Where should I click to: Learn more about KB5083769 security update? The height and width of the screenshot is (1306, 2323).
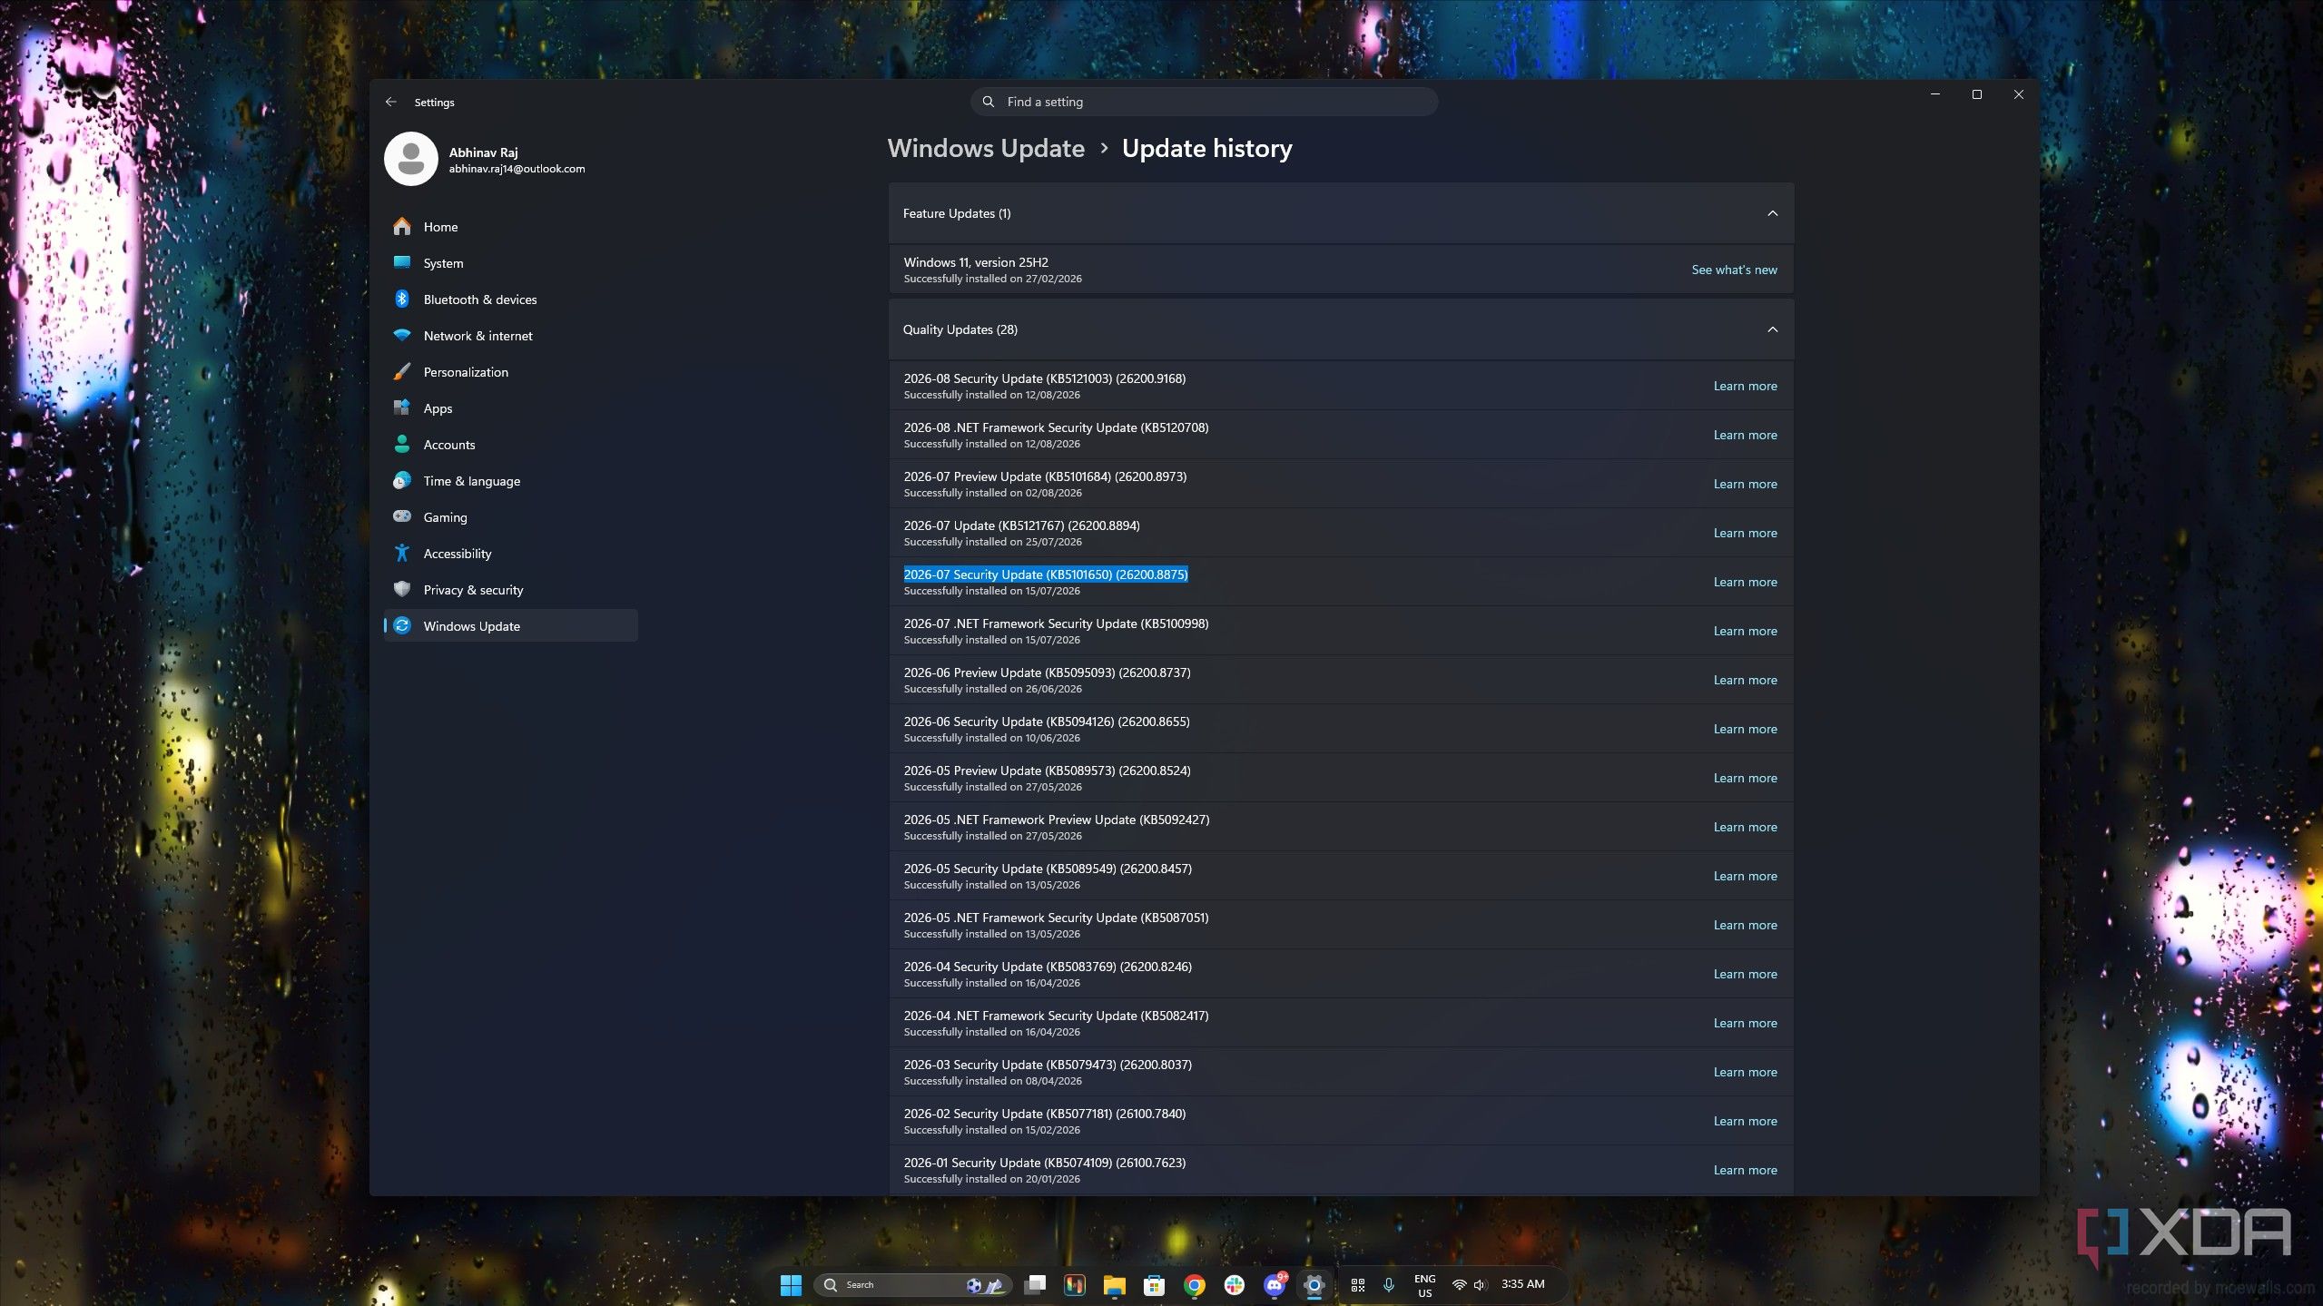pos(1745,974)
